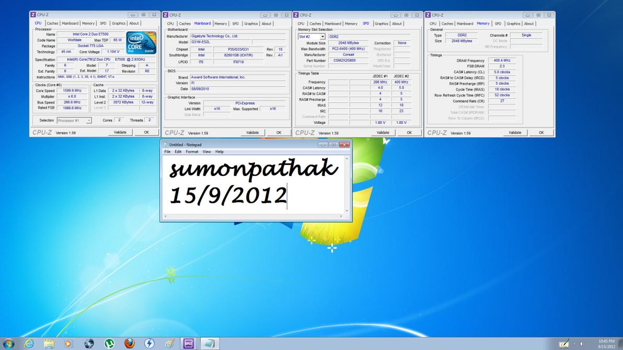The height and width of the screenshot is (350, 623).
Task: Click the Name field 'Intel Core 2 Duo E7500'
Action: [x=90, y=34]
